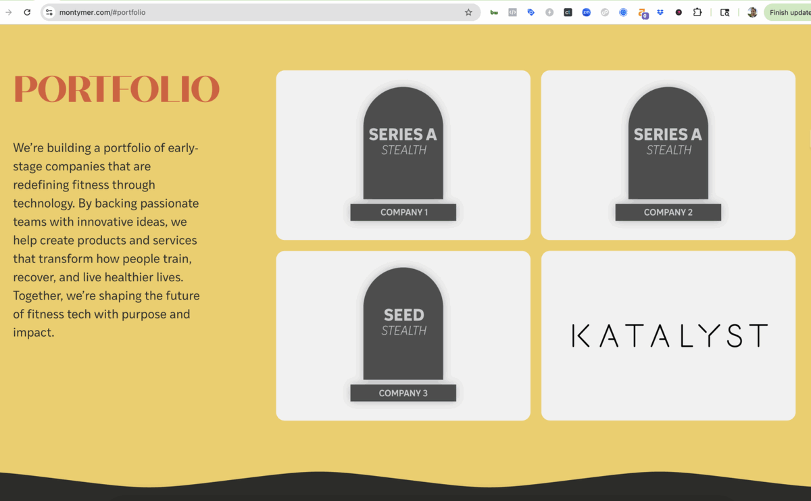Open the gray chain-link extension icon
This screenshot has width=811, height=501.
605,12
